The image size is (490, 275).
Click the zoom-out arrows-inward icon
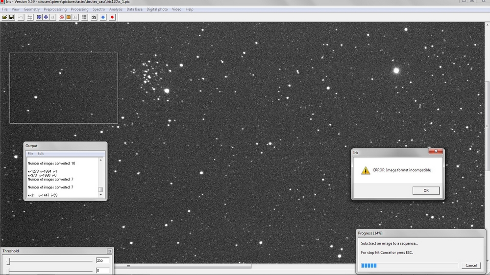point(46,17)
